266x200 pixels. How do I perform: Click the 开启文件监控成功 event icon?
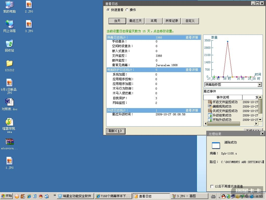tap(210, 102)
